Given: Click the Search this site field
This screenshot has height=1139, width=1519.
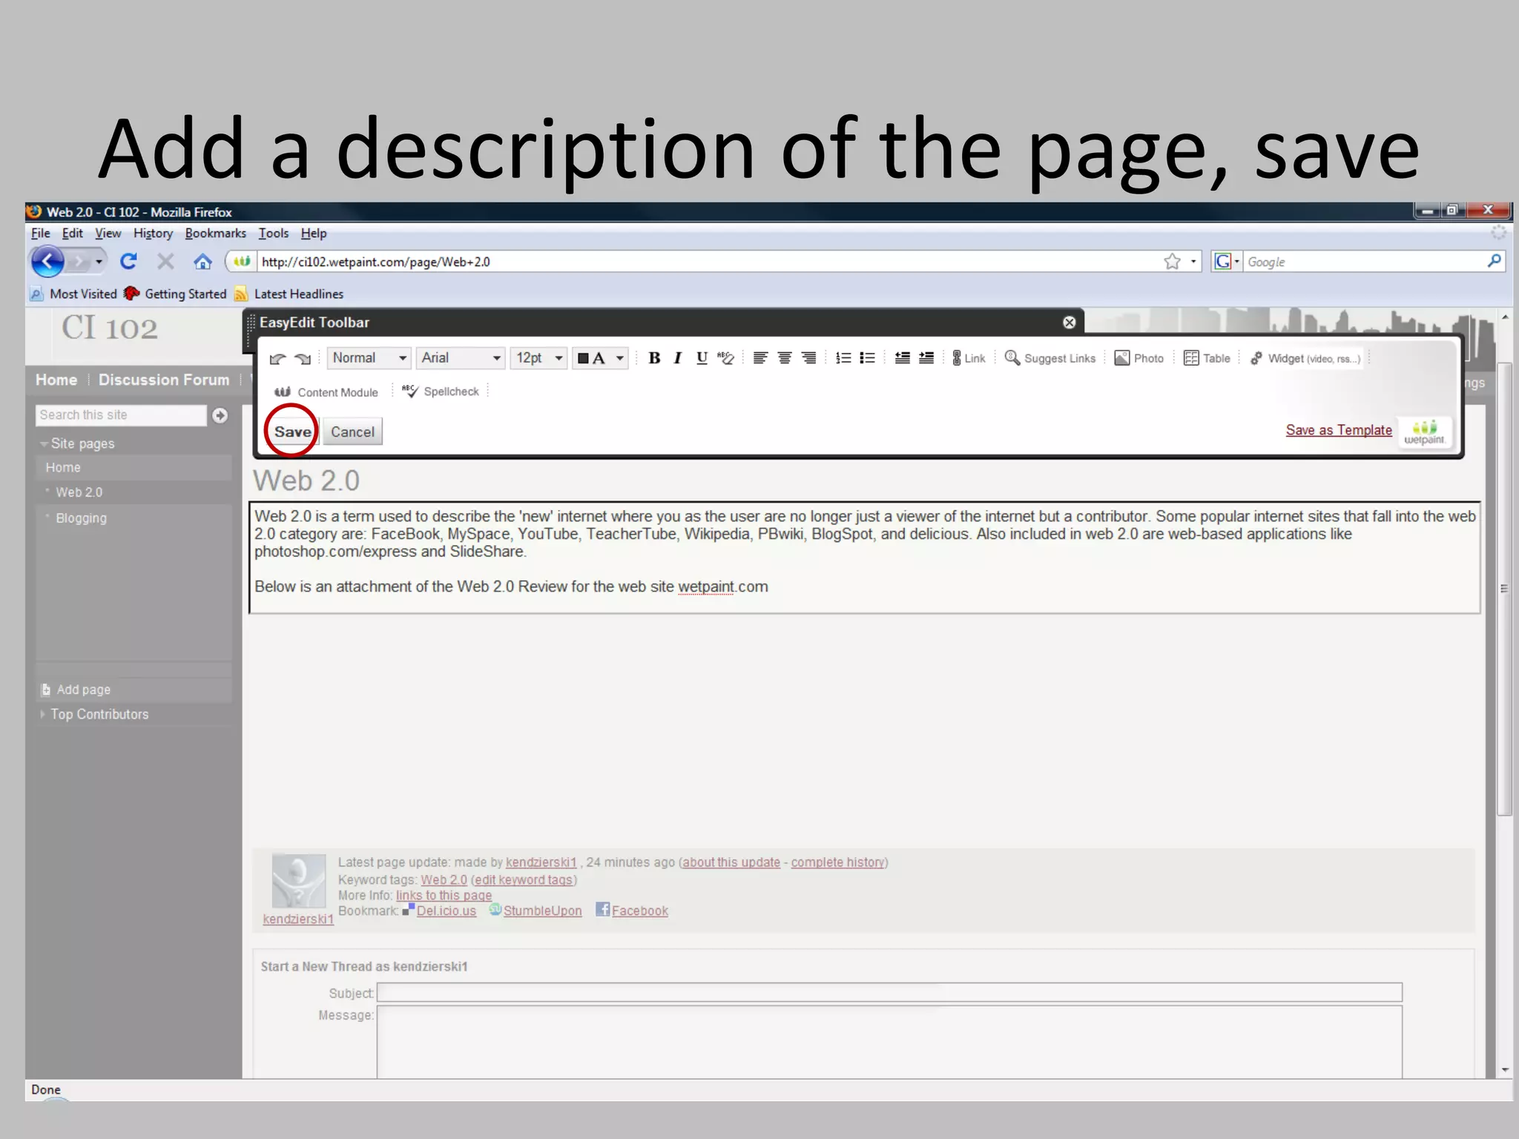Looking at the screenshot, I should (x=121, y=415).
